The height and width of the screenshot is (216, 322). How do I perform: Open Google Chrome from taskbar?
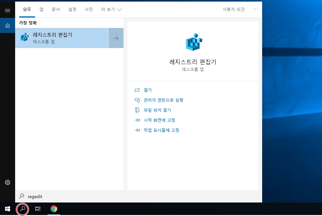[54, 209]
